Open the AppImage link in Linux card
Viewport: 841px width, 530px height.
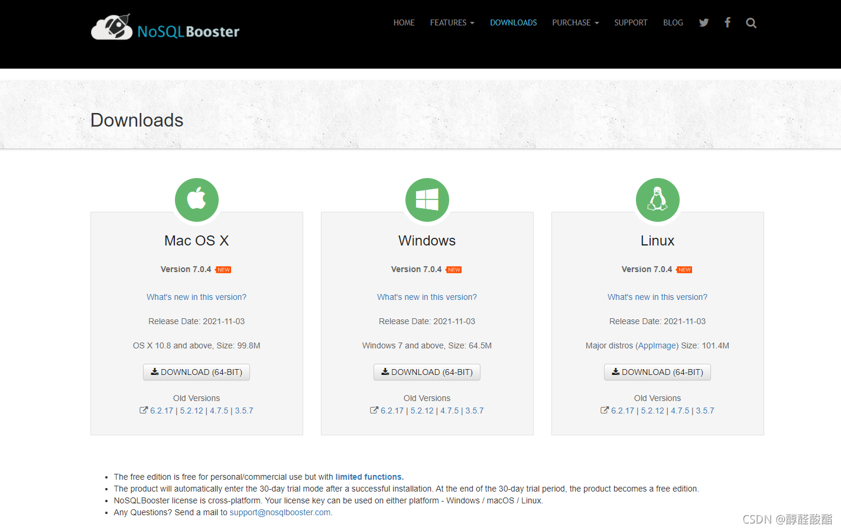[657, 345]
